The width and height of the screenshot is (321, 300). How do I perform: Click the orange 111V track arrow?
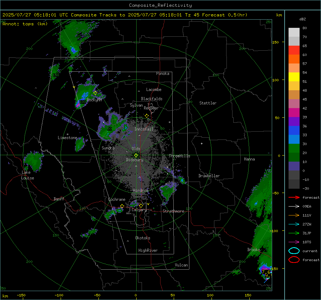(294, 215)
